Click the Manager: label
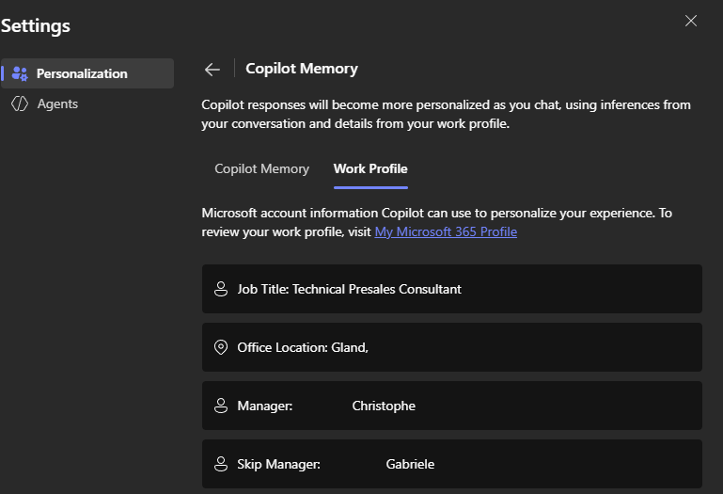723x494 pixels. point(265,406)
